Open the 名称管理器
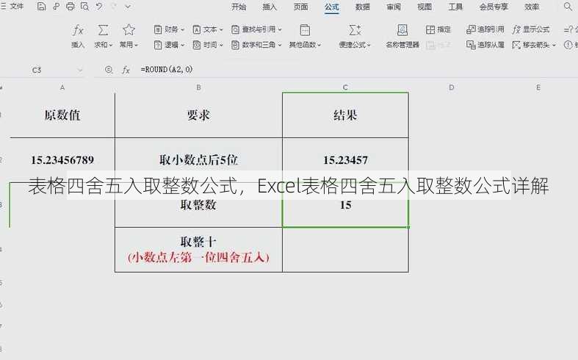The height and width of the screenshot is (360, 578). tap(402, 36)
